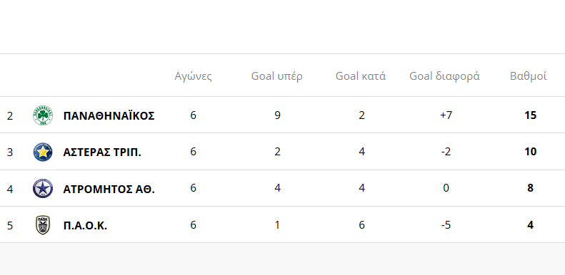Open the ΑΣΤΕΡΑΣ ΤΡΙΠ. team link
This screenshot has height=275, width=565.
[102, 152]
